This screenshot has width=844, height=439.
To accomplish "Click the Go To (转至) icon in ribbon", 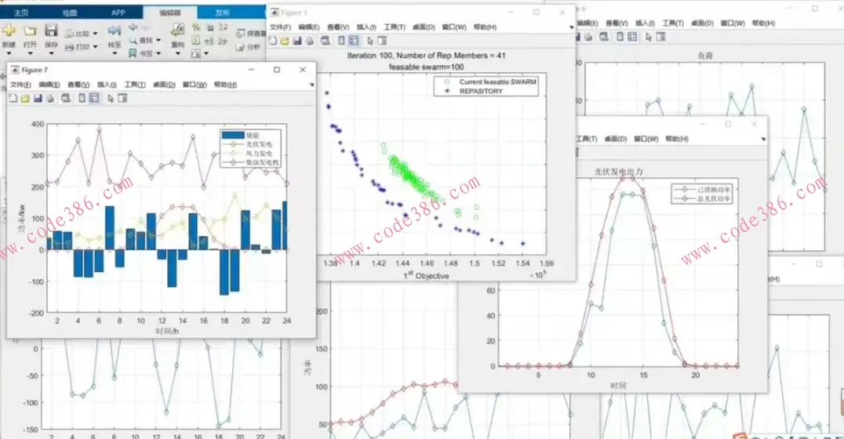I will [x=114, y=31].
